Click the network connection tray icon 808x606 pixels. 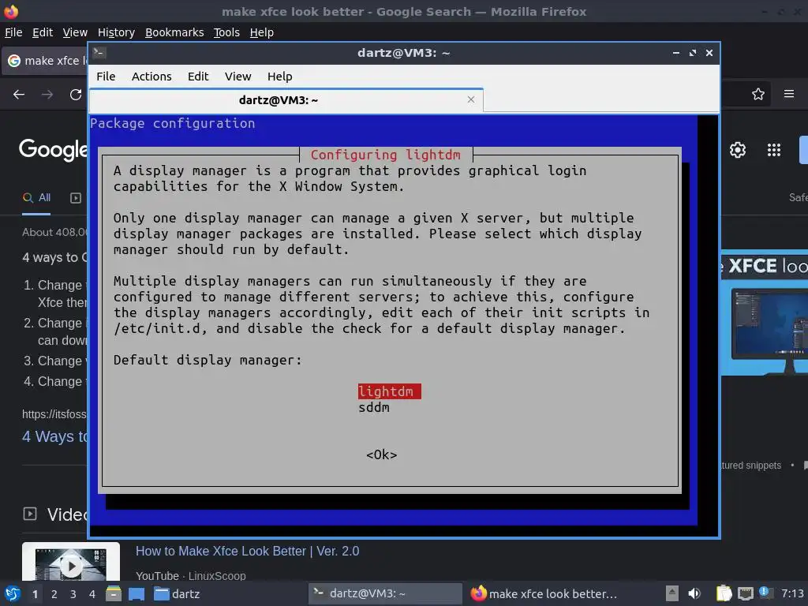click(x=745, y=593)
